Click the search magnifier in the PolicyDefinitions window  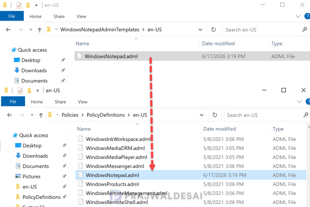pos(306,115)
